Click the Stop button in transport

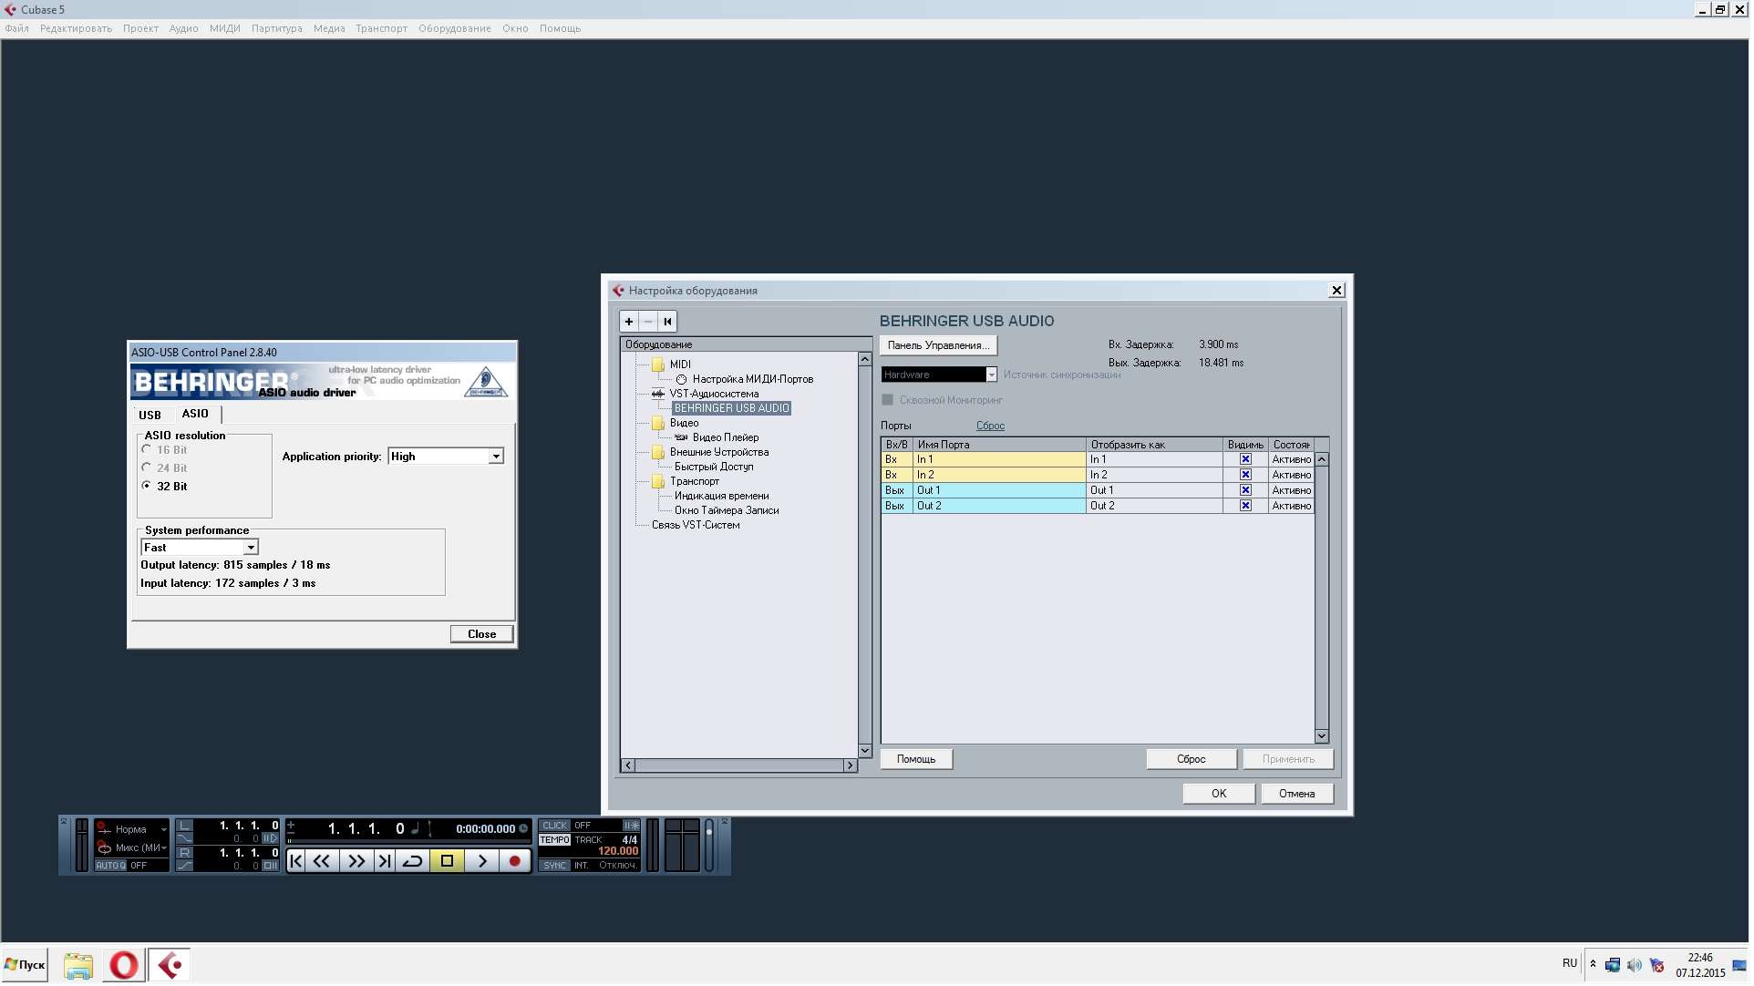(x=448, y=862)
